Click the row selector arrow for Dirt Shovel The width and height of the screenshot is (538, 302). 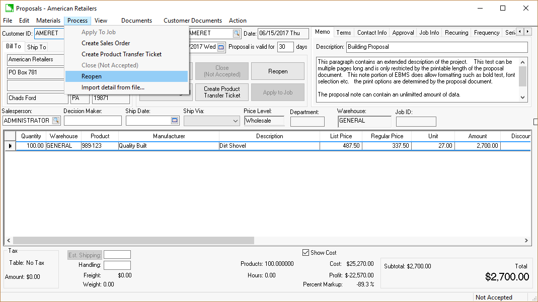point(10,146)
